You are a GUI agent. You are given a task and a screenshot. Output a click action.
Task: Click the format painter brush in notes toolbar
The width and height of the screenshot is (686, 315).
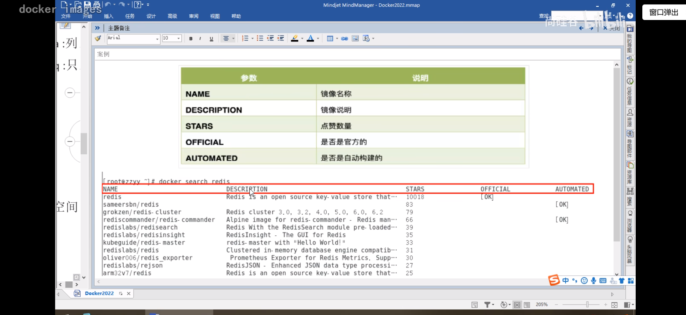click(98, 38)
